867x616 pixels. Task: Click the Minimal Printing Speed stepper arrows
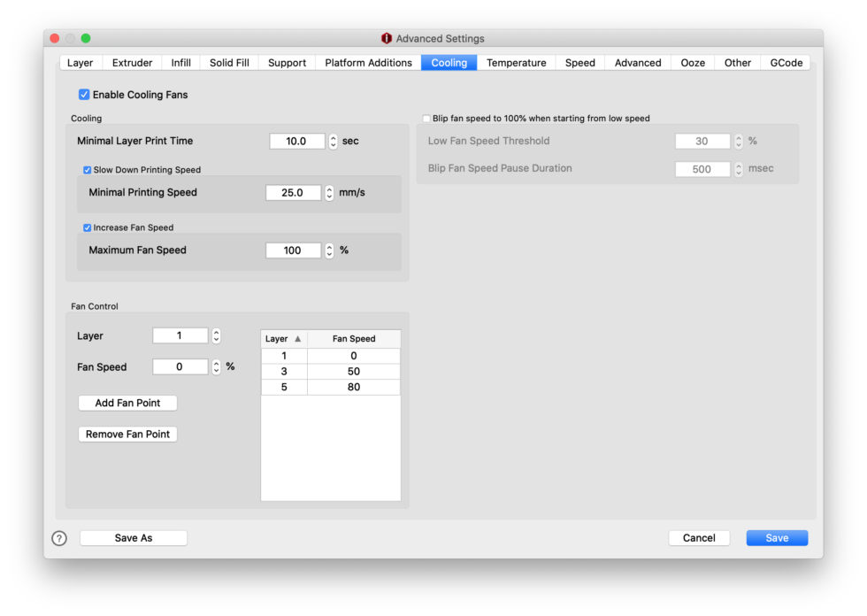coord(329,193)
